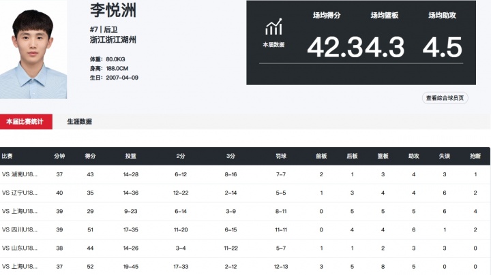Open the VS 辽宁U18 match row
The height and width of the screenshot is (275, 491).
(x=20, y=193)
